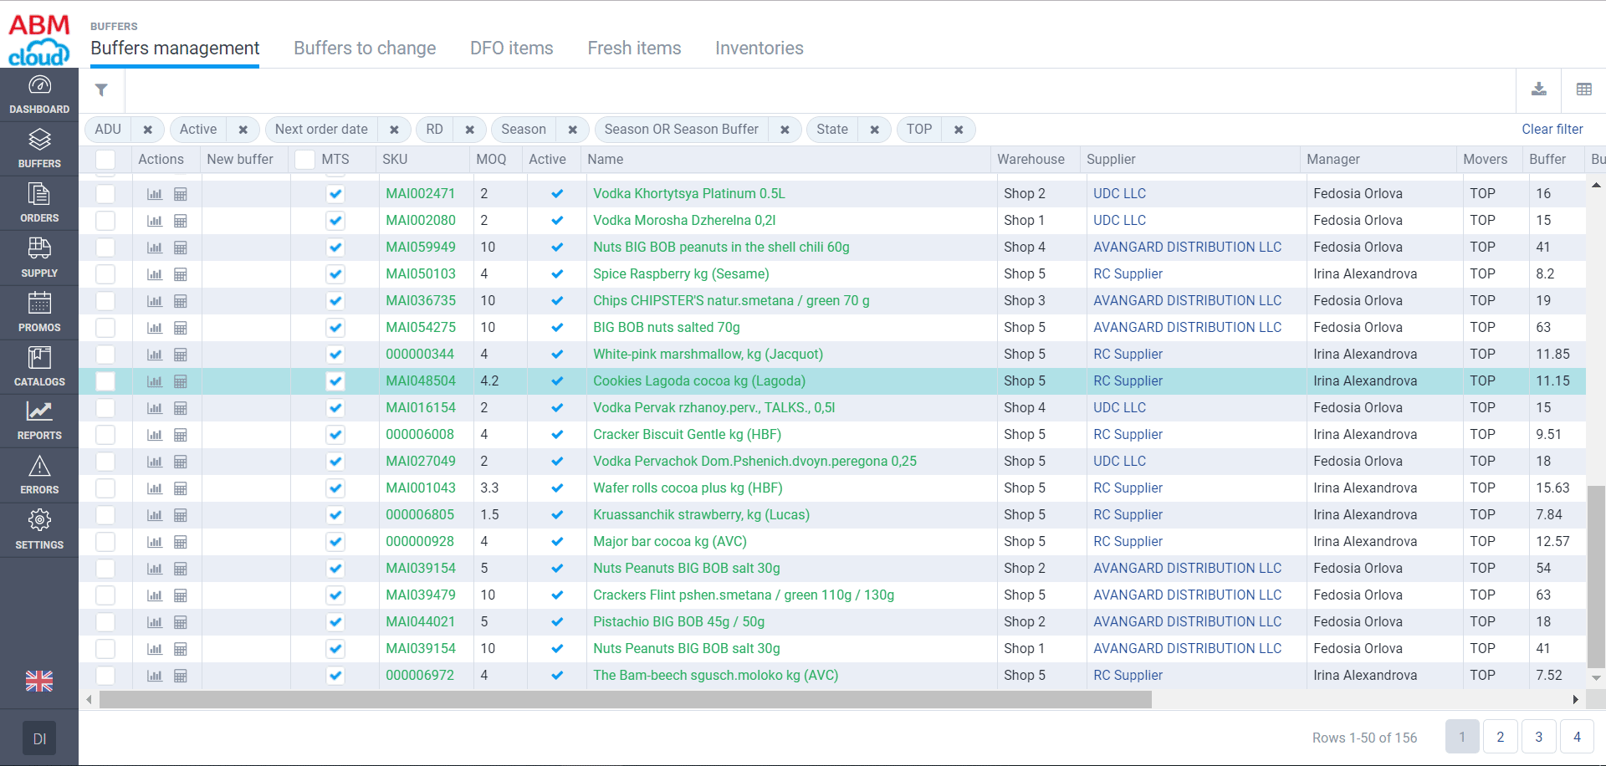
Task: Open the column settings grid icon
Action: [1583, 89]
